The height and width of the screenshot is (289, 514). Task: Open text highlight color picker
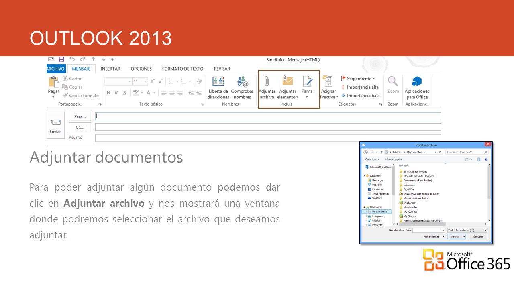(135, 93)
